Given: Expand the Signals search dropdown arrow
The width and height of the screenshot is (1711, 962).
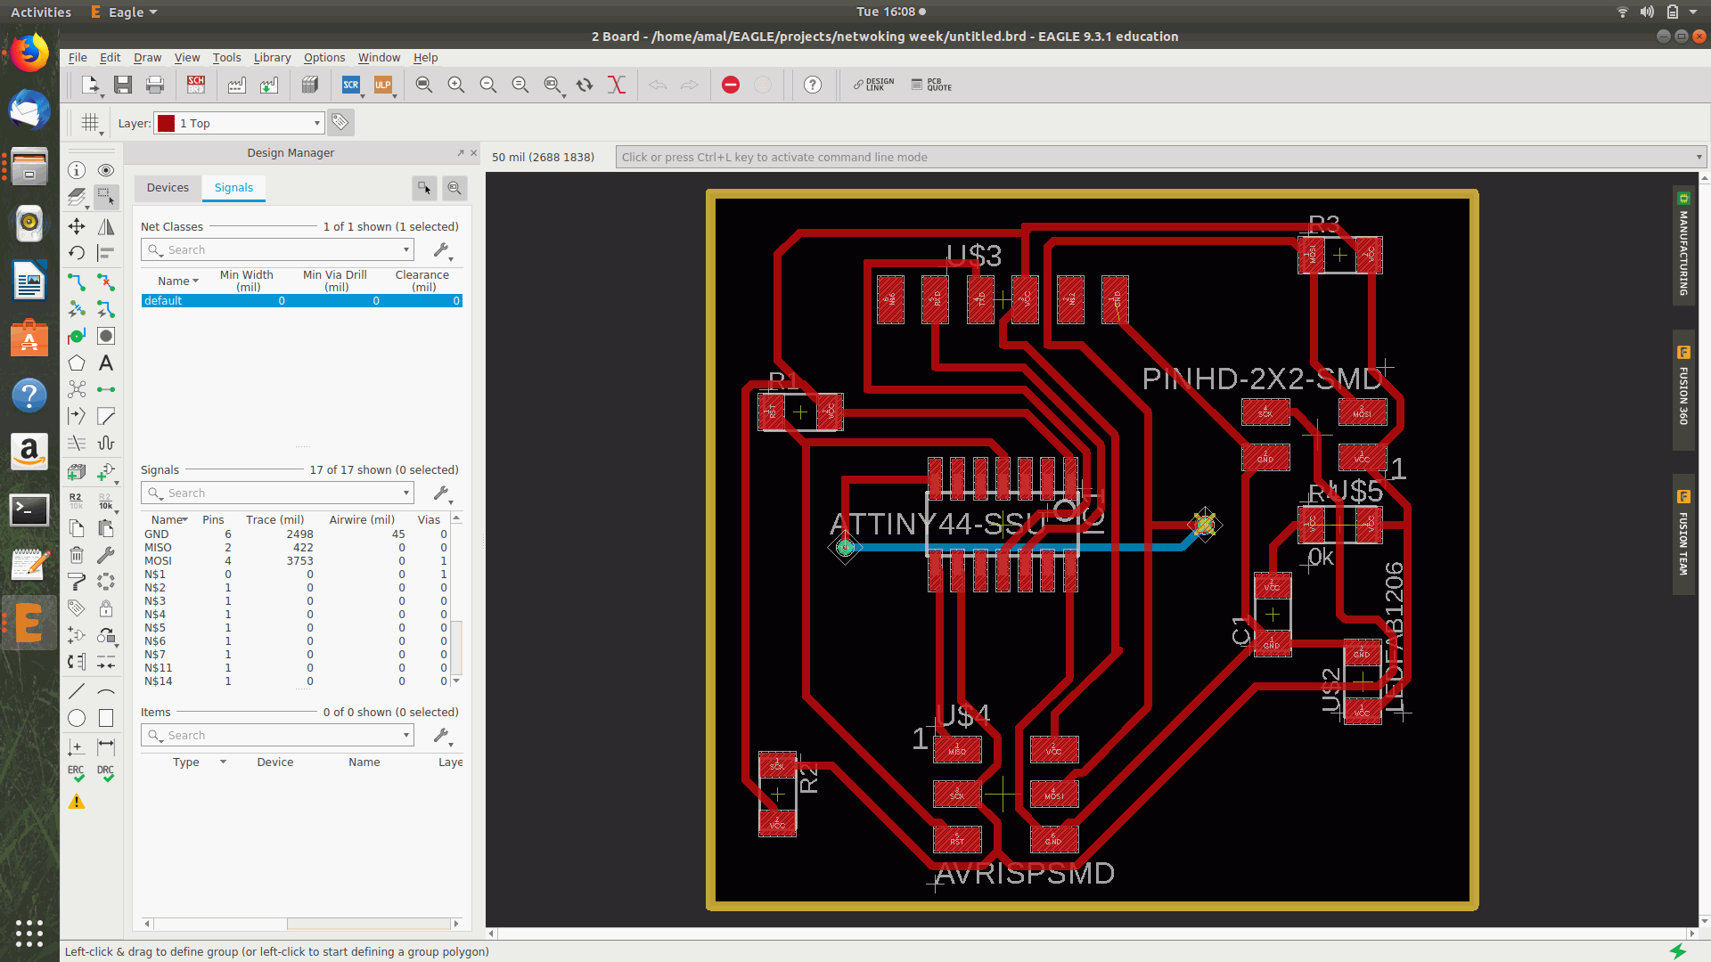Looking at the screenshot, I should click(406, 493).
